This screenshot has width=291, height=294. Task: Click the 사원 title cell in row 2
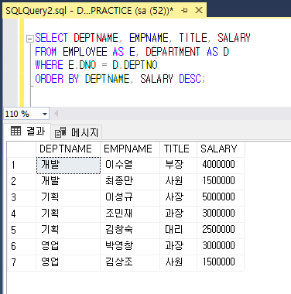[x=178, y=182]
